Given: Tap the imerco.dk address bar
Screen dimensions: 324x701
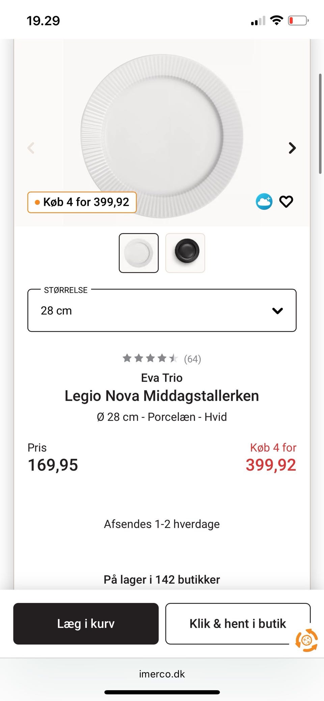Looking at the screenshot, I should coord(162,674).
